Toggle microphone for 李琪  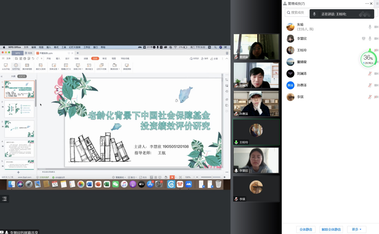click(x=370, y=97)
